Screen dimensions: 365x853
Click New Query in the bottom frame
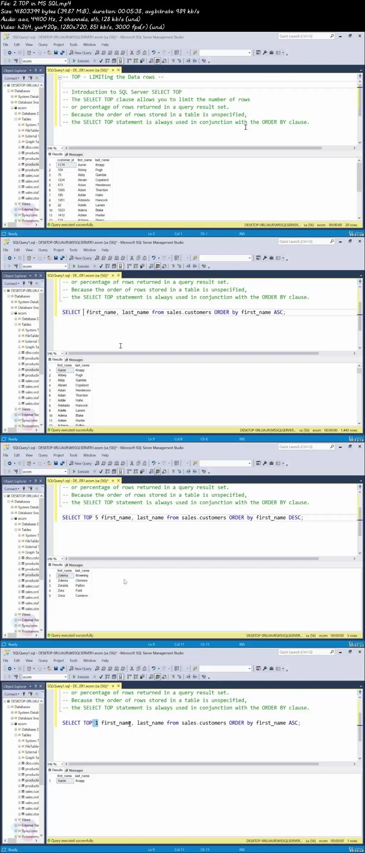pos(81,669)
